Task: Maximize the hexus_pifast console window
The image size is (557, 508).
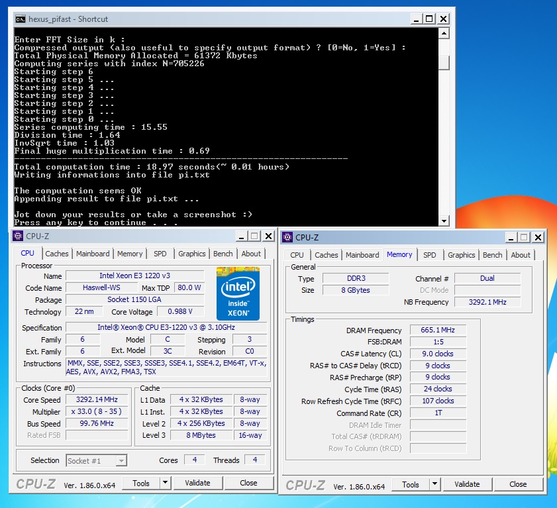Action: pyautogui.click(x=429, y=19)
